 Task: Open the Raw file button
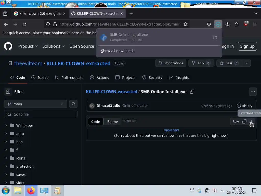pos(236,122)
